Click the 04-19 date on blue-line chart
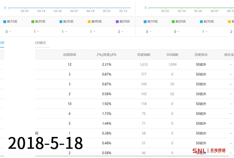The image size is (234, 158). (x=90, y=11)
